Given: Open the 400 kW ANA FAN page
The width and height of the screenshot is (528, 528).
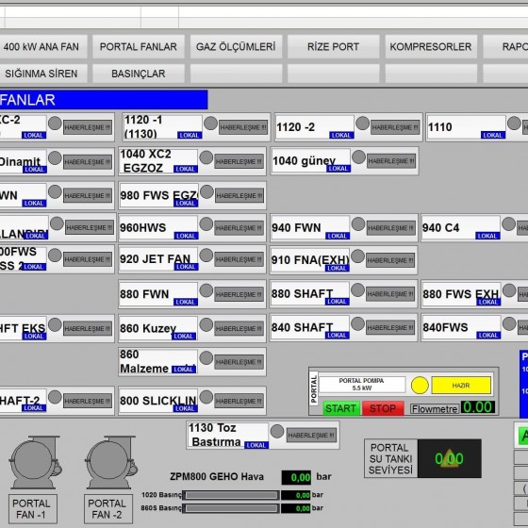Looking at the screenshot, I should tap(43, 46).
